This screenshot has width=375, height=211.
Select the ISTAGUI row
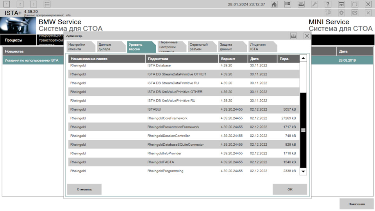click(x=184, y=109)
